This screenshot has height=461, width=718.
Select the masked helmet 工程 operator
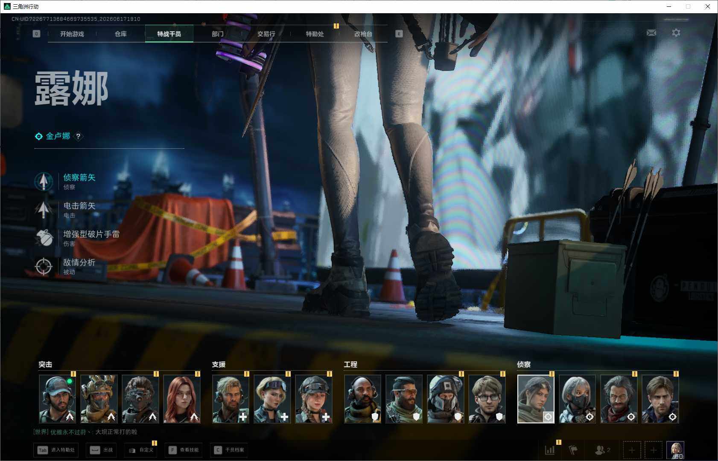tap(446, 399)
